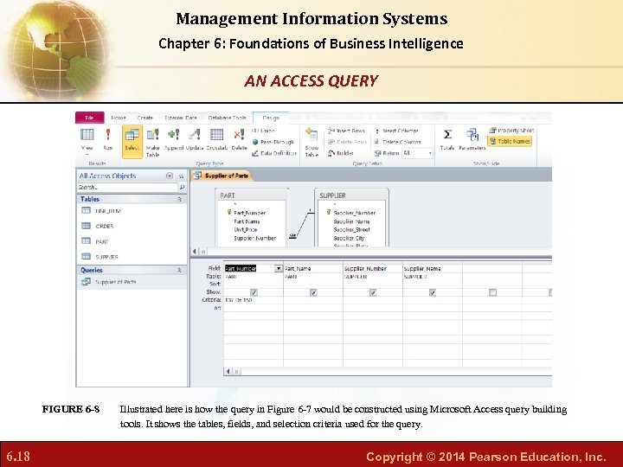Open the Part_Number field dropdown arrow
Viewport: 623px width, 467px height.
point(279,268)
